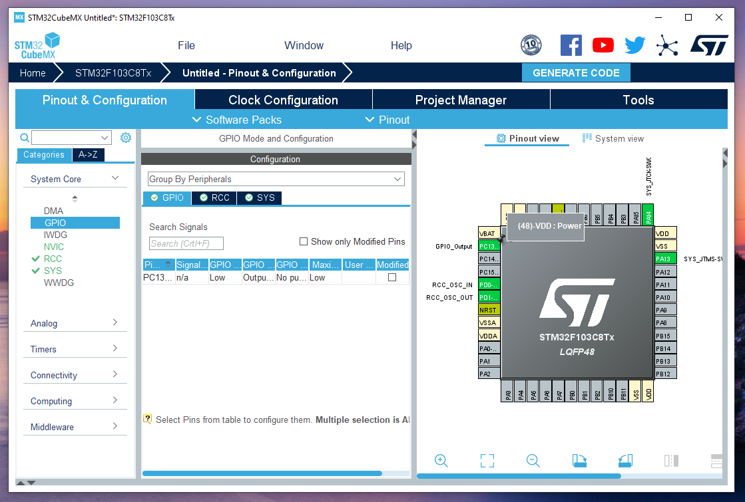The height and width of the screenshot is (502, 745).
Task: Collapse the System Core section
Action: pyautogui.click(x=115, y=178)
